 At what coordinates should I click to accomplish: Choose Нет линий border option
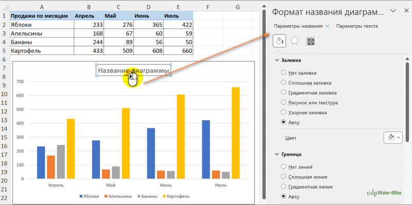(283, 166)
